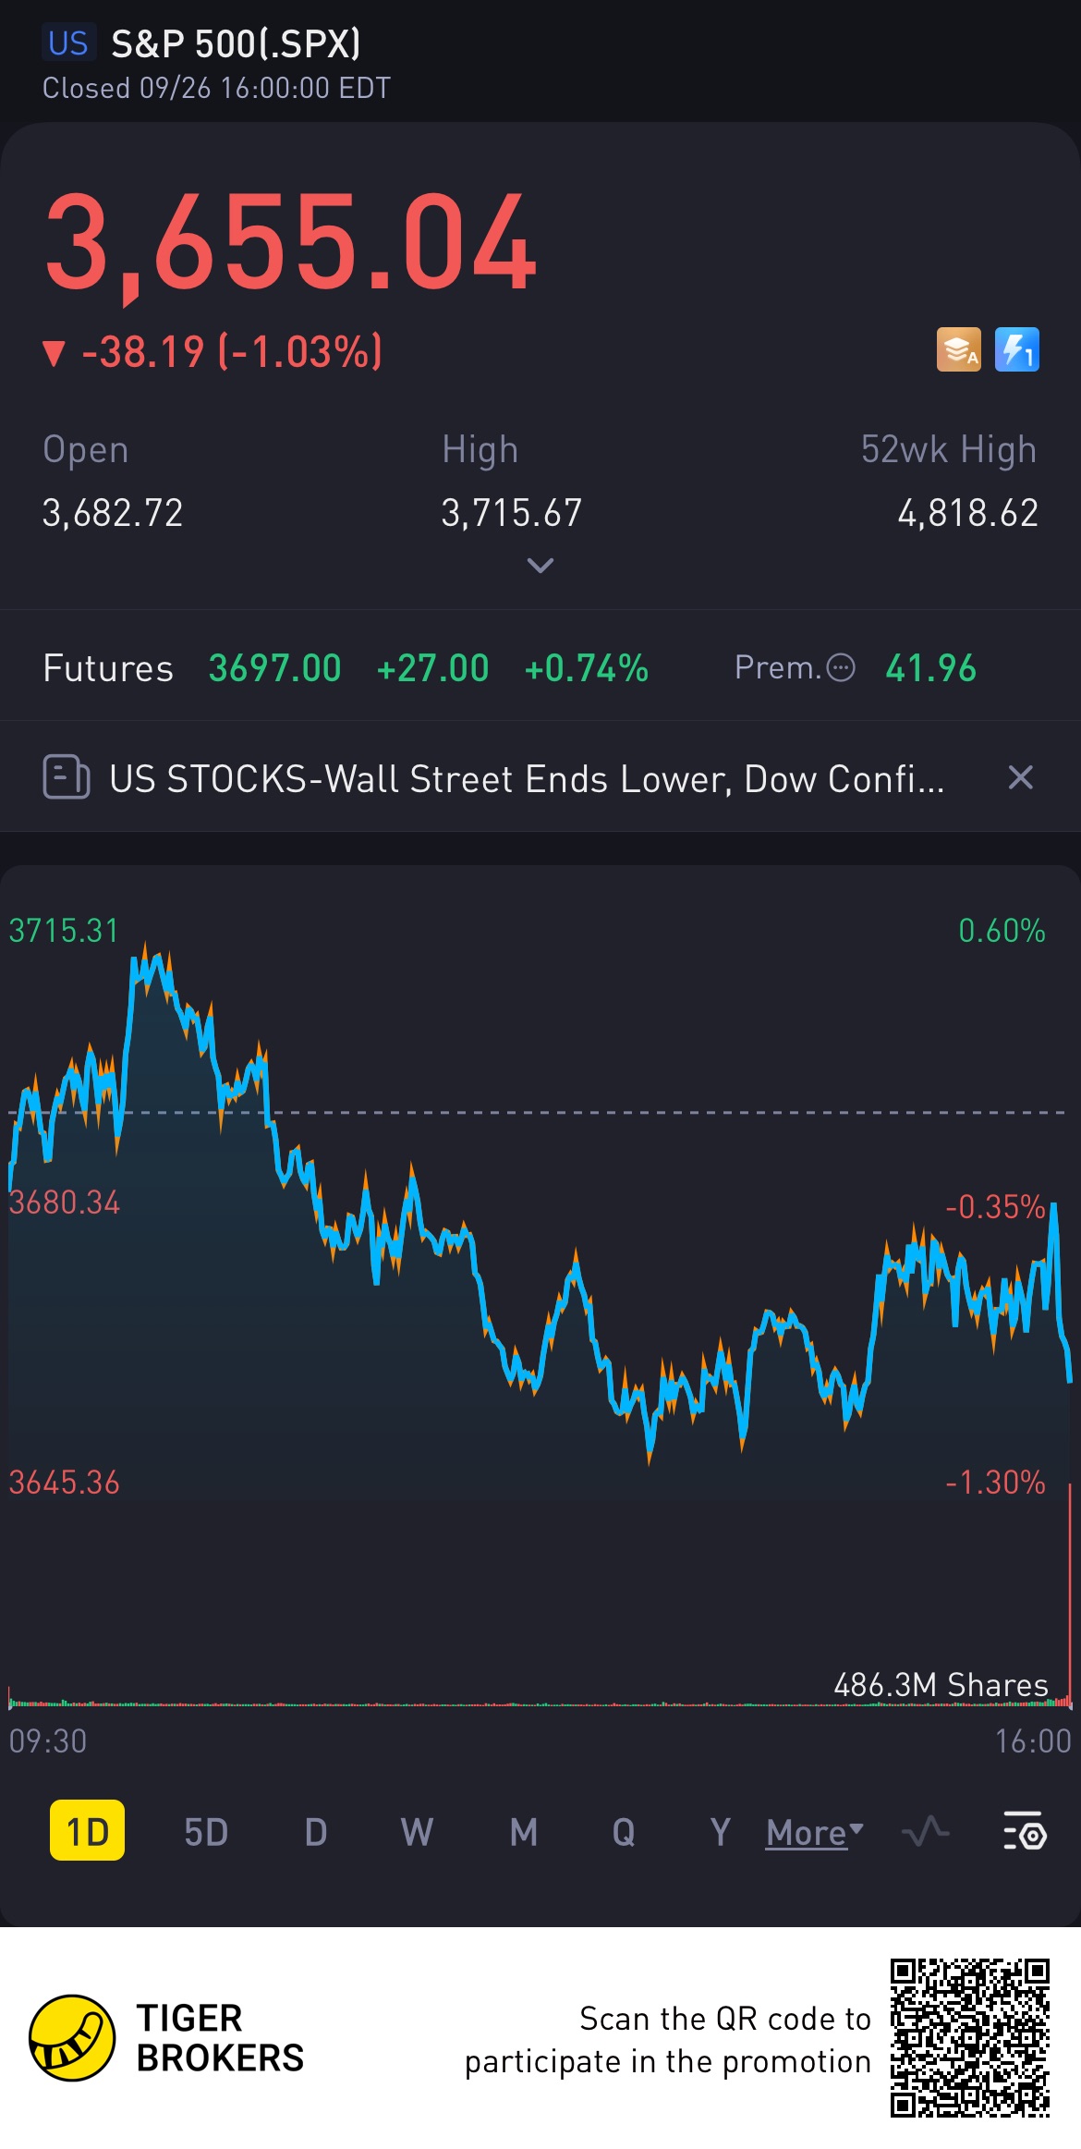Screen dimensions: 1081x2149
Task: Expand quote details with chevron below High
Action: [540, 565]
